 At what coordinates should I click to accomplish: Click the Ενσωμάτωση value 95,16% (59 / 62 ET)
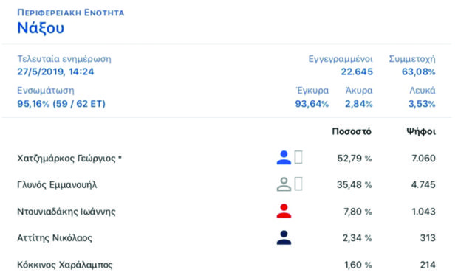point(61,104)
